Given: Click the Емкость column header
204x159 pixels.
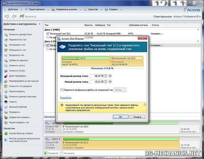Looking at the screenshot, I should point(88,25).
